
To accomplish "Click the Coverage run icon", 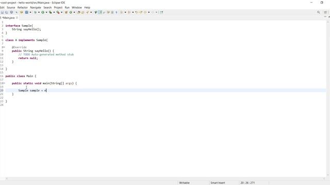I will [x=51, y=12].
